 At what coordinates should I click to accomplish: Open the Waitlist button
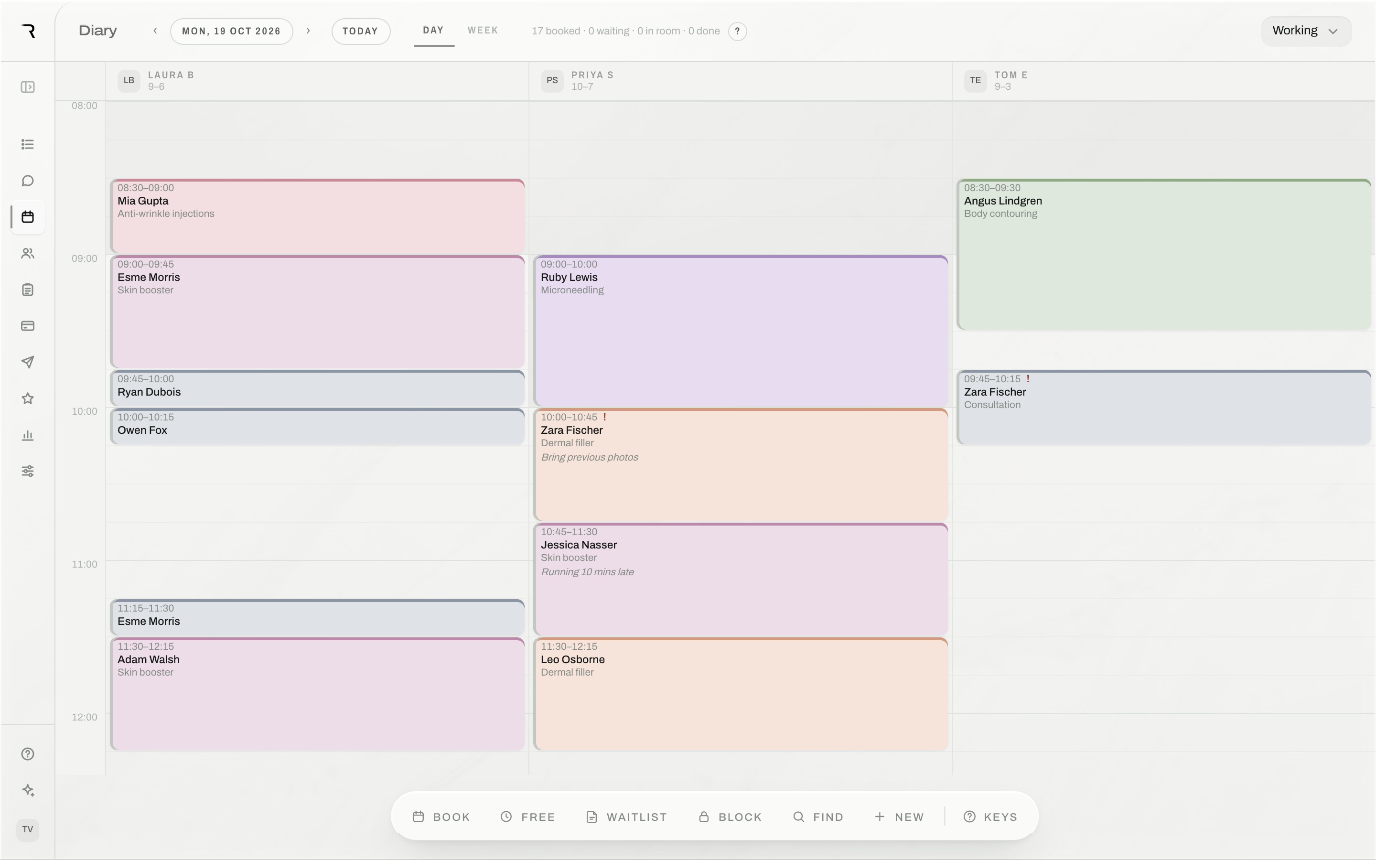pyautogui.click(x=626, y=817)
